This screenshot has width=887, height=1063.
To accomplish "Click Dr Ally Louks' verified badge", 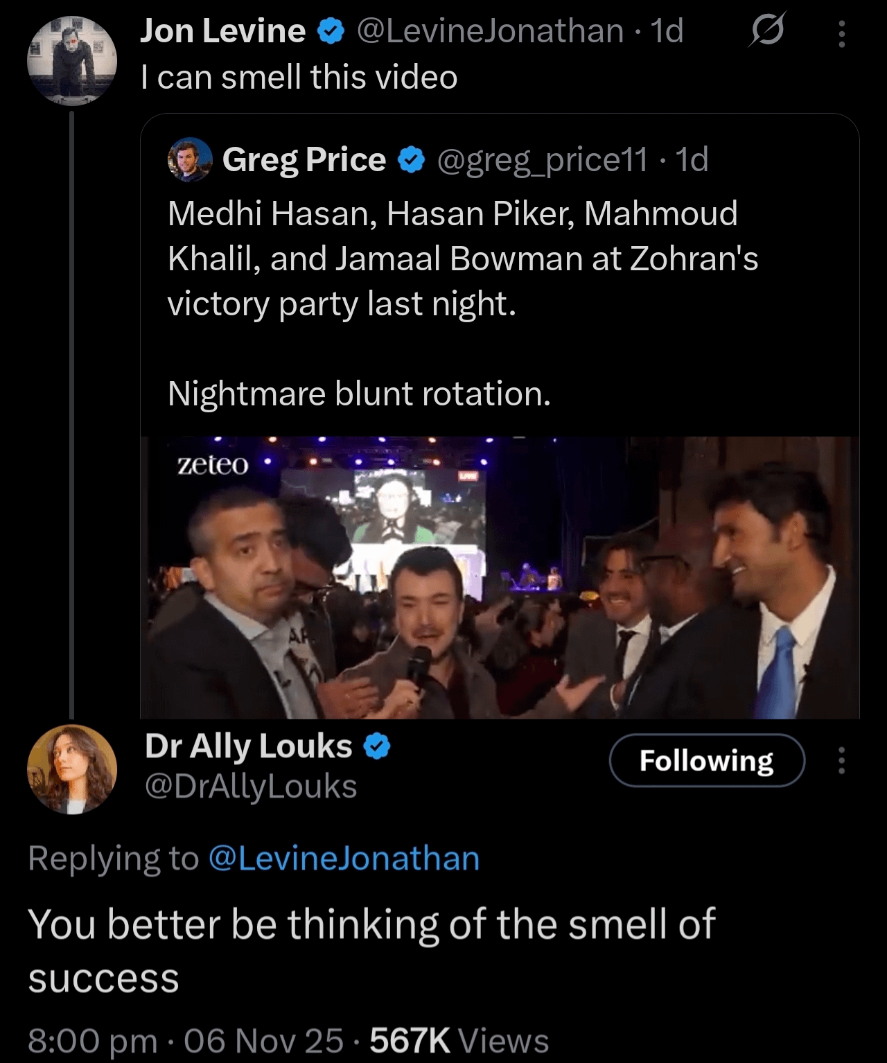I will (378, 746).
